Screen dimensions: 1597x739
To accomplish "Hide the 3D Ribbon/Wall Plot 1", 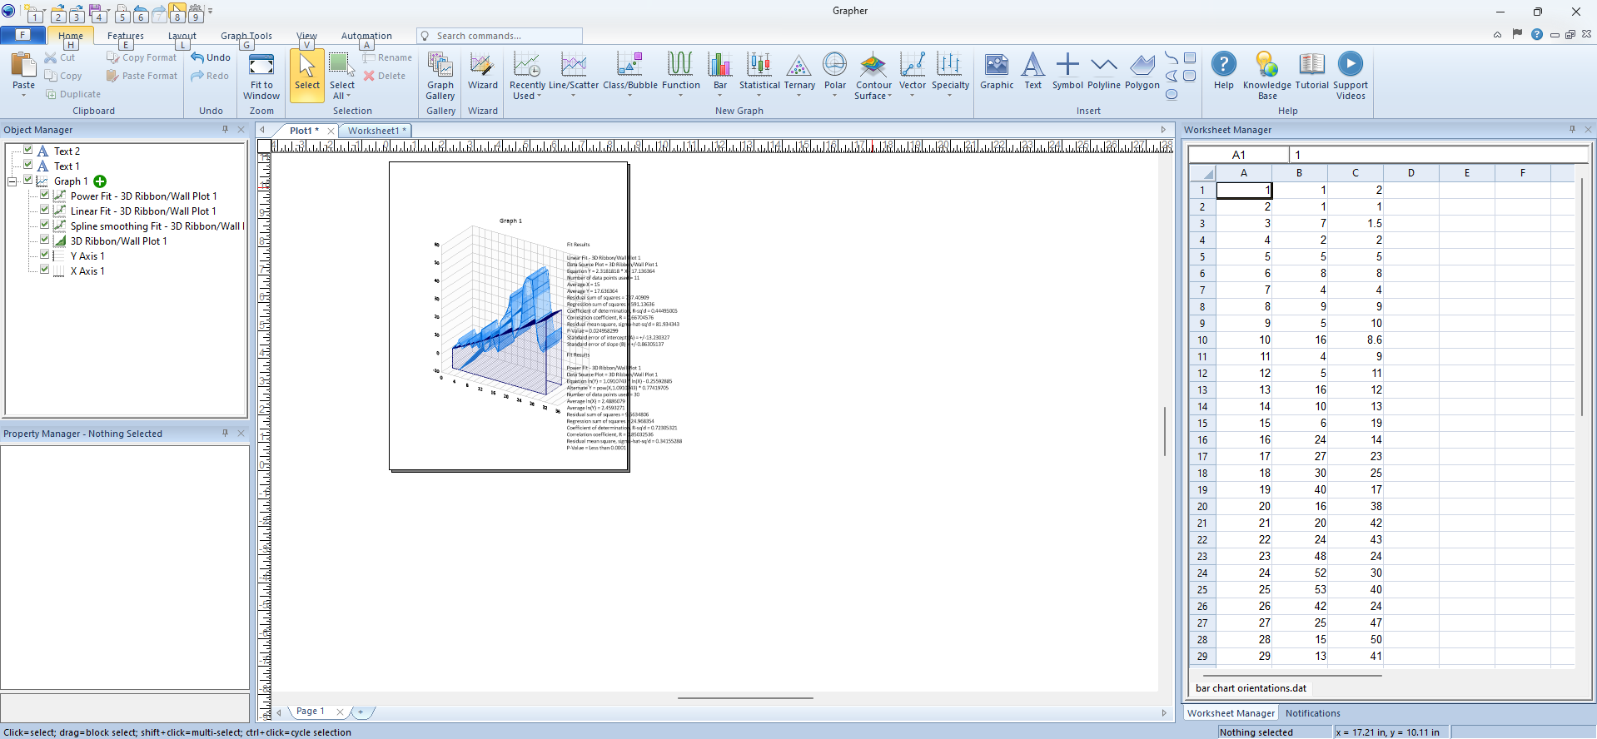I will coord(45,241).
